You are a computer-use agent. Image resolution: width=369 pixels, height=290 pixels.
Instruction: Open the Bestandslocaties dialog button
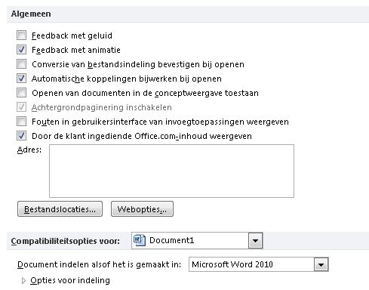tap(60, 209)
